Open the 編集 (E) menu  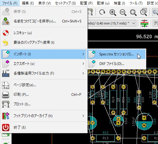coord(28,3)
